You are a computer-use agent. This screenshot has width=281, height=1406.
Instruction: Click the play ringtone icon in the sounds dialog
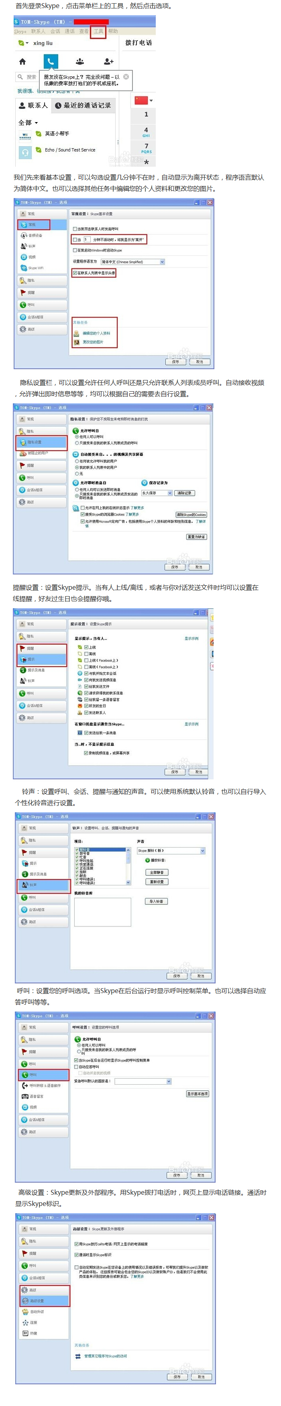[147, 860]
